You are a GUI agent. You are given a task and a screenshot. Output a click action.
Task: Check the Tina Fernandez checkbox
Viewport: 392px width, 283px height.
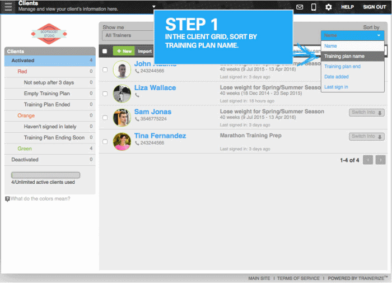[x=105, y=142]
